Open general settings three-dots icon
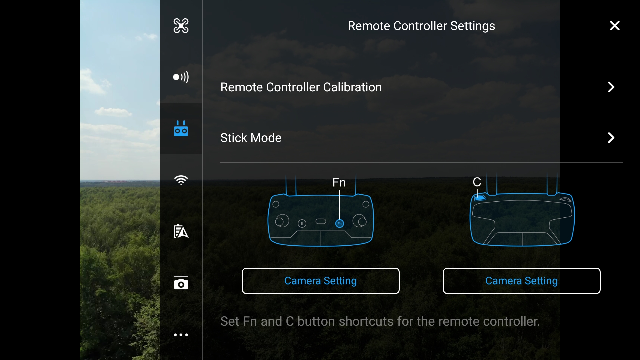This screenshot has height=360, width=640. (181, 335)
